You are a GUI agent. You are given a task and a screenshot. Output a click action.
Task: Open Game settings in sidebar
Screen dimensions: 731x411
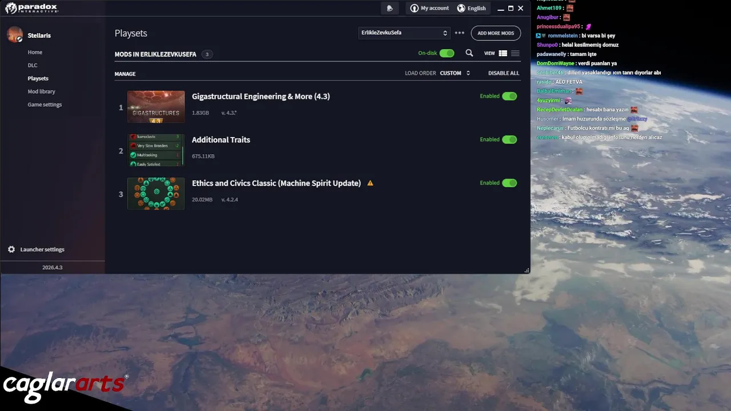pyautogui.click(x=45, y=104)
